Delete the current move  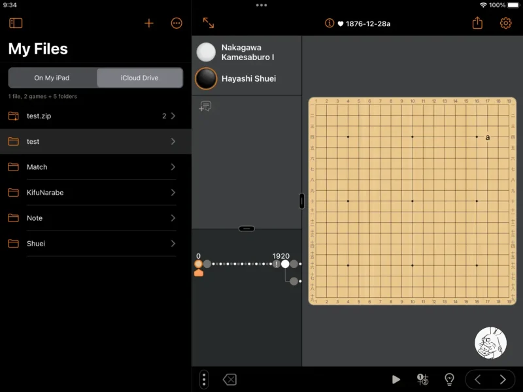[230, 380]
